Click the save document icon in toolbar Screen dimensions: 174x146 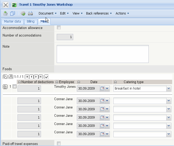pos(5,13)
